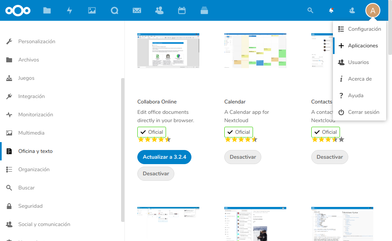The image size is (392, 241).
Task: Open the Activity lightning bolt icon
Action: click(x=69, y=10)
